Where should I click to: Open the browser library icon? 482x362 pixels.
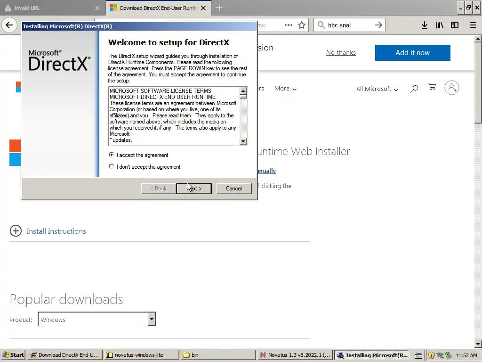440,25
